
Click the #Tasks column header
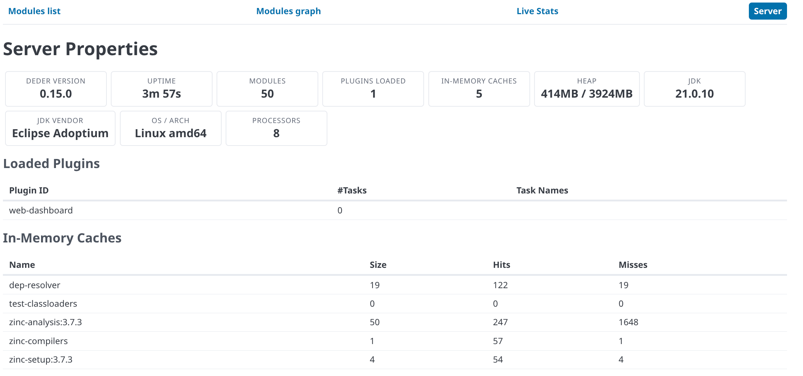click(x=352, y=191)
